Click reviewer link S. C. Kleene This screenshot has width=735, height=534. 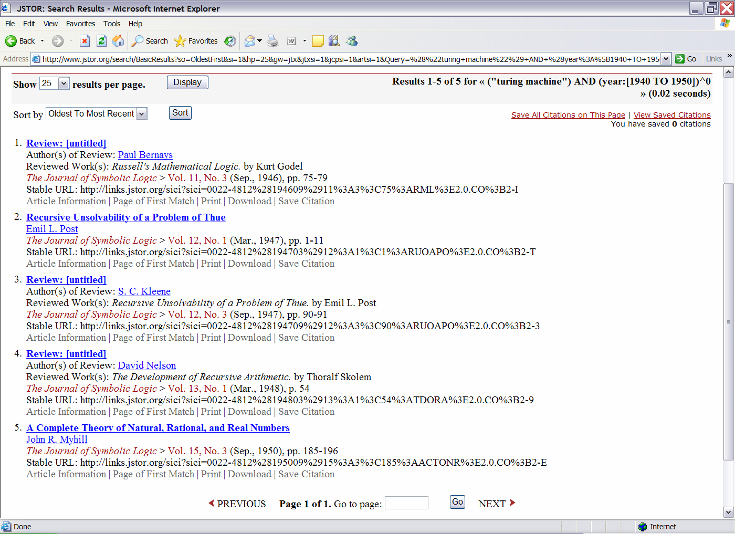click(144, 291)
